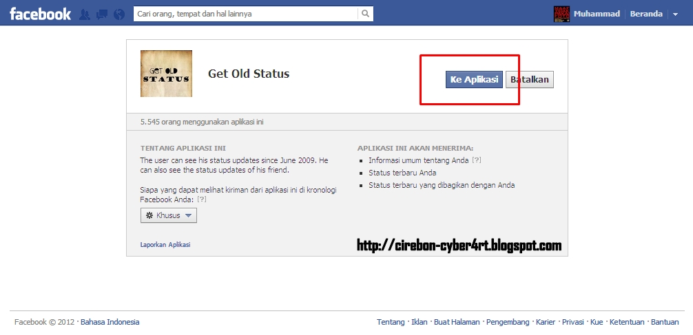Click 'Facebook © 2012' footer text
The image size is (693, 335).
(45, 322)
